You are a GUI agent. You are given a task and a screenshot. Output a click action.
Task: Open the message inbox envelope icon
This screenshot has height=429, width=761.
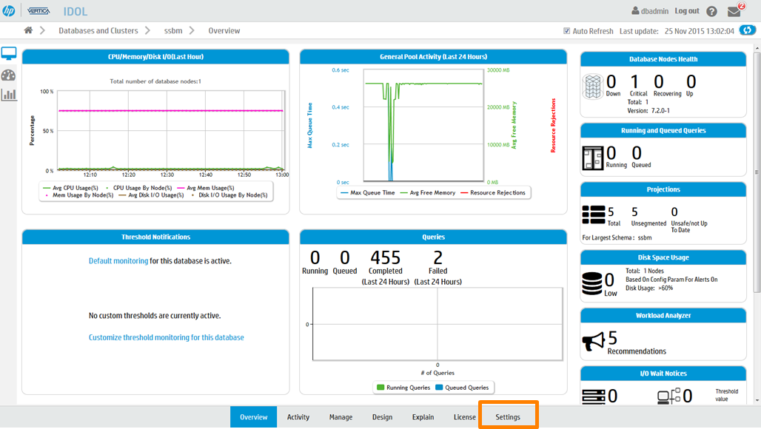(x=734, y=12)
